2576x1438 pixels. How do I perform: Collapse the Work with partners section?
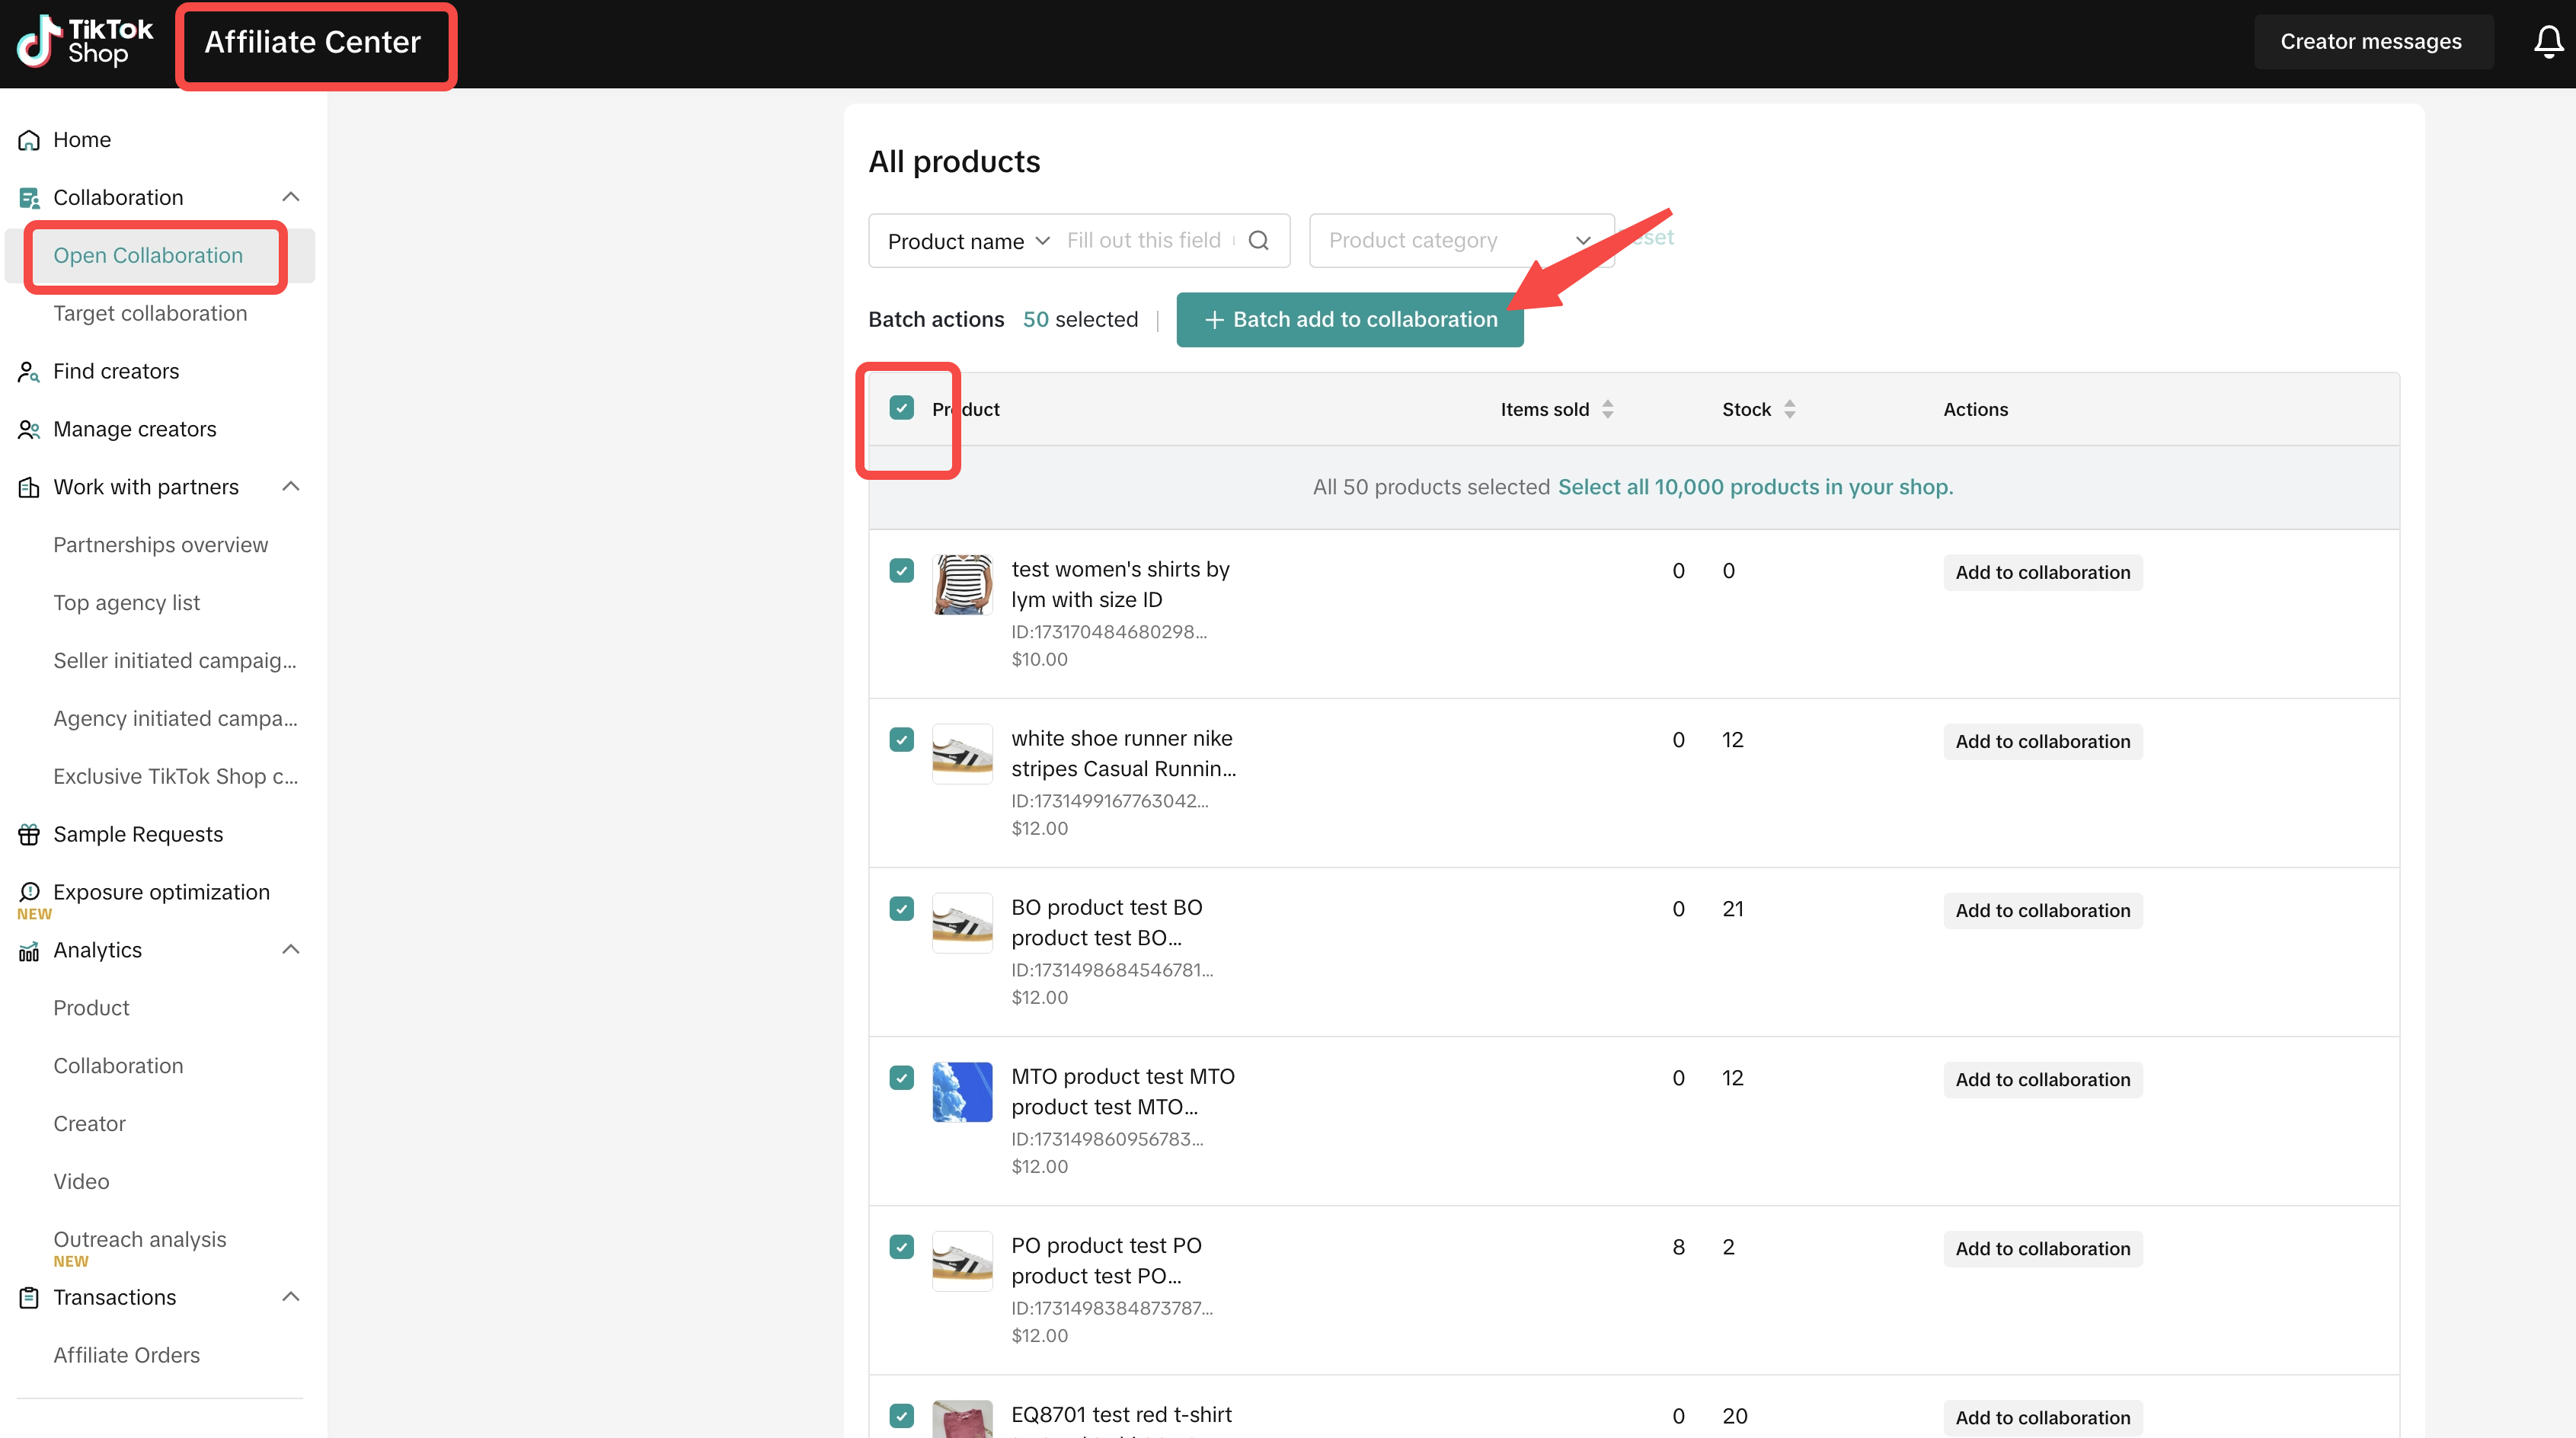click(290, 487)
